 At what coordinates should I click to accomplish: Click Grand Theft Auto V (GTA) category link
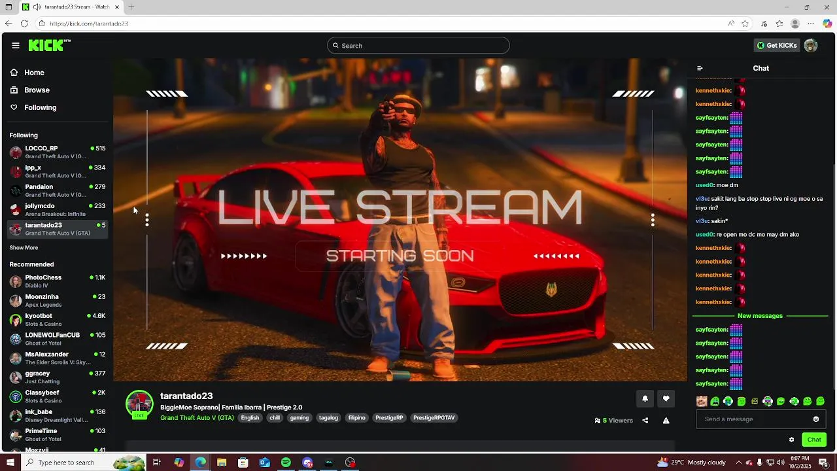pyautogui.click(x=197, y=418)
